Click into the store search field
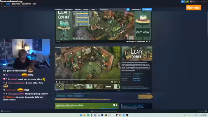 click(113, 9)
